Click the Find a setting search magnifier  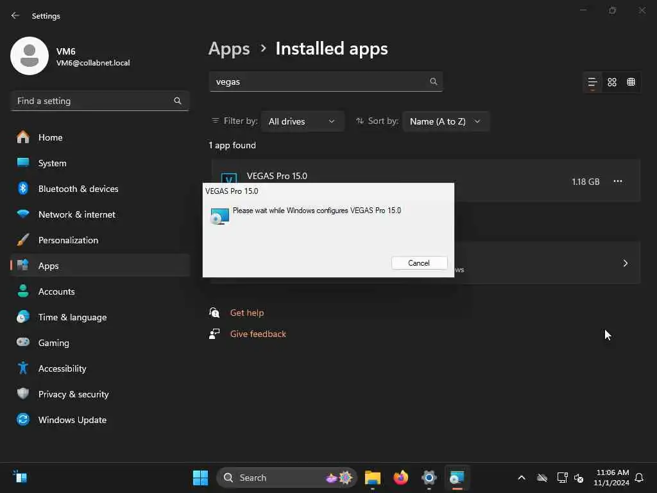click(x=178, y=101)
